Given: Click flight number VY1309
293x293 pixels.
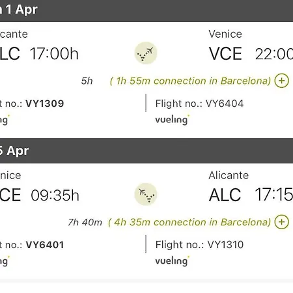Looking at the screenshot, I should [x=45, y=104].
